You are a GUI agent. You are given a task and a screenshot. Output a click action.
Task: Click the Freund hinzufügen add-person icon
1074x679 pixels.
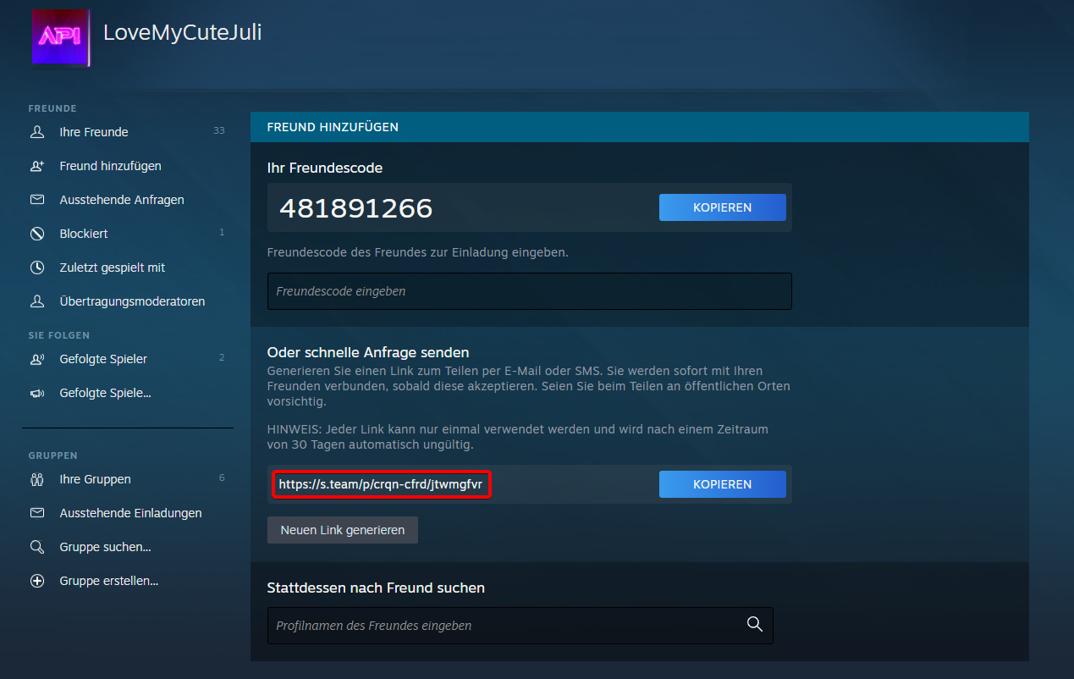[37, 166]
